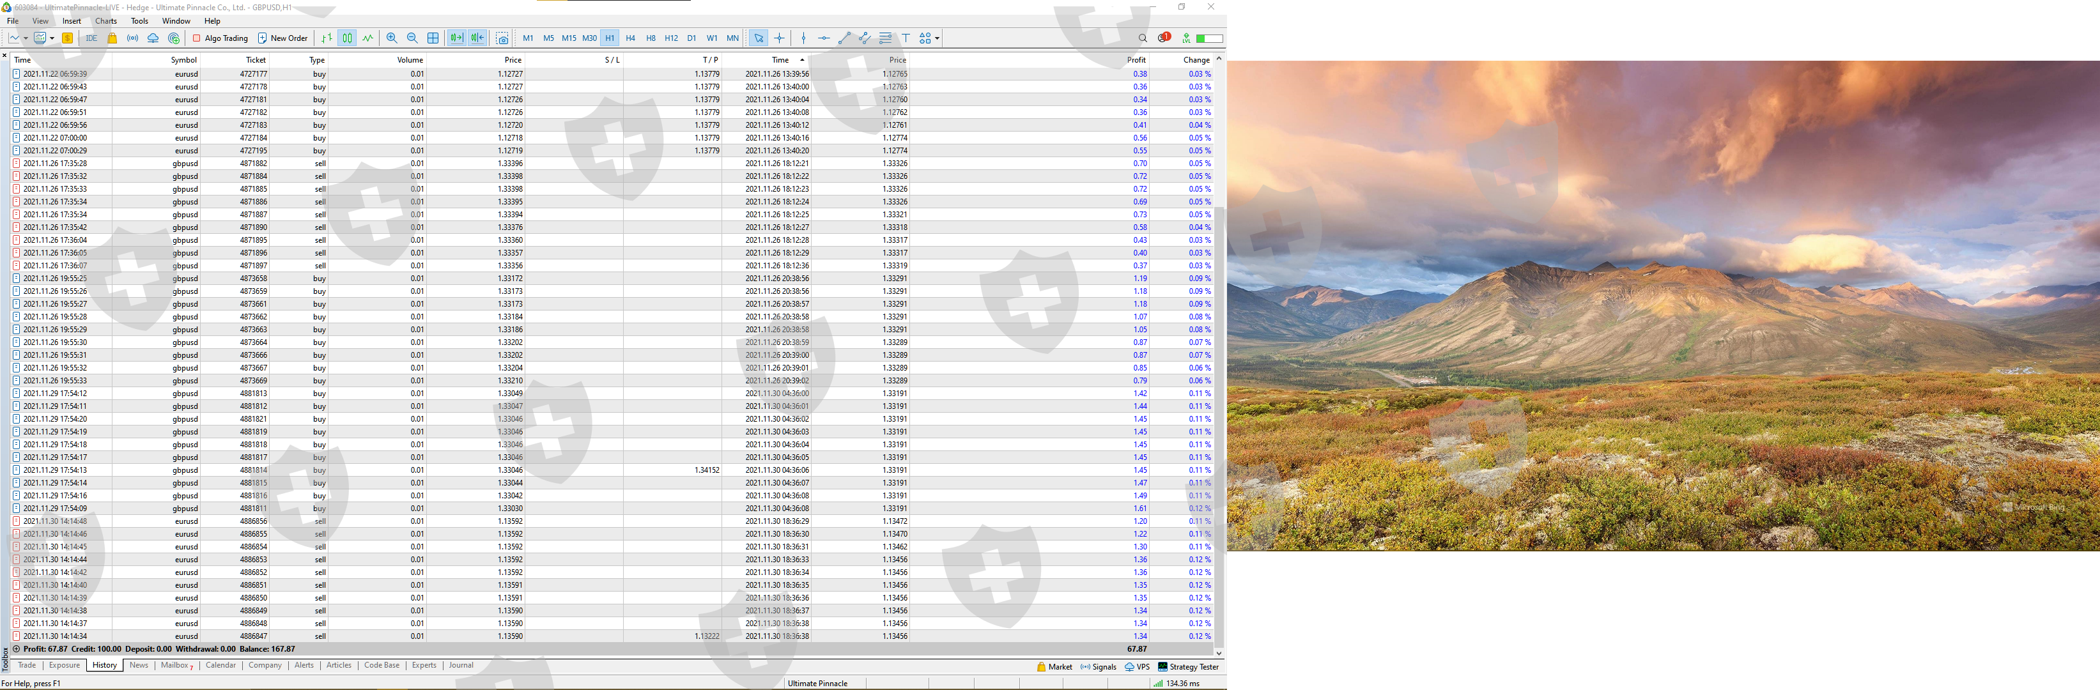Open the Market shopping bag icon
This screenshot has width=2100, height=690.
coord(112,38)
